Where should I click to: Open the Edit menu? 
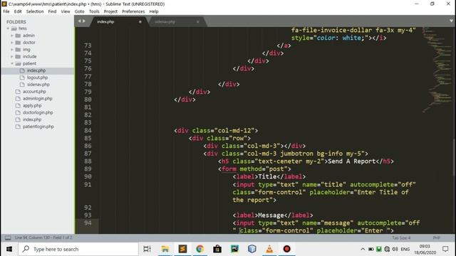(x=18, y=11)
